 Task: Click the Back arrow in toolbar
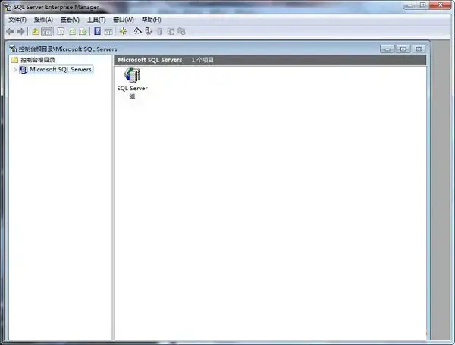pos(10,31)
